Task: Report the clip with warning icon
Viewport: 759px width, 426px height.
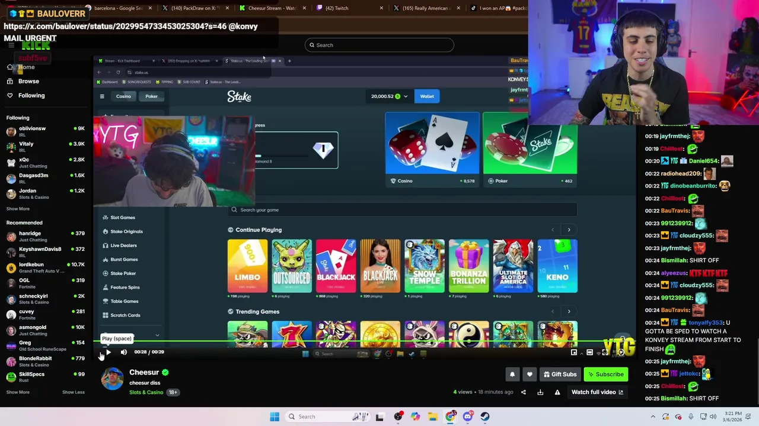Action: click(x=557, y=392)
